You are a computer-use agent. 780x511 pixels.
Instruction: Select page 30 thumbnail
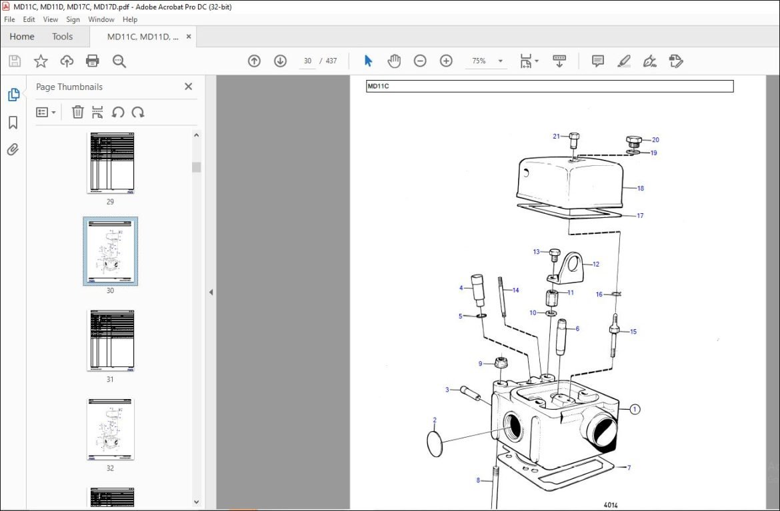coord(111,251)
